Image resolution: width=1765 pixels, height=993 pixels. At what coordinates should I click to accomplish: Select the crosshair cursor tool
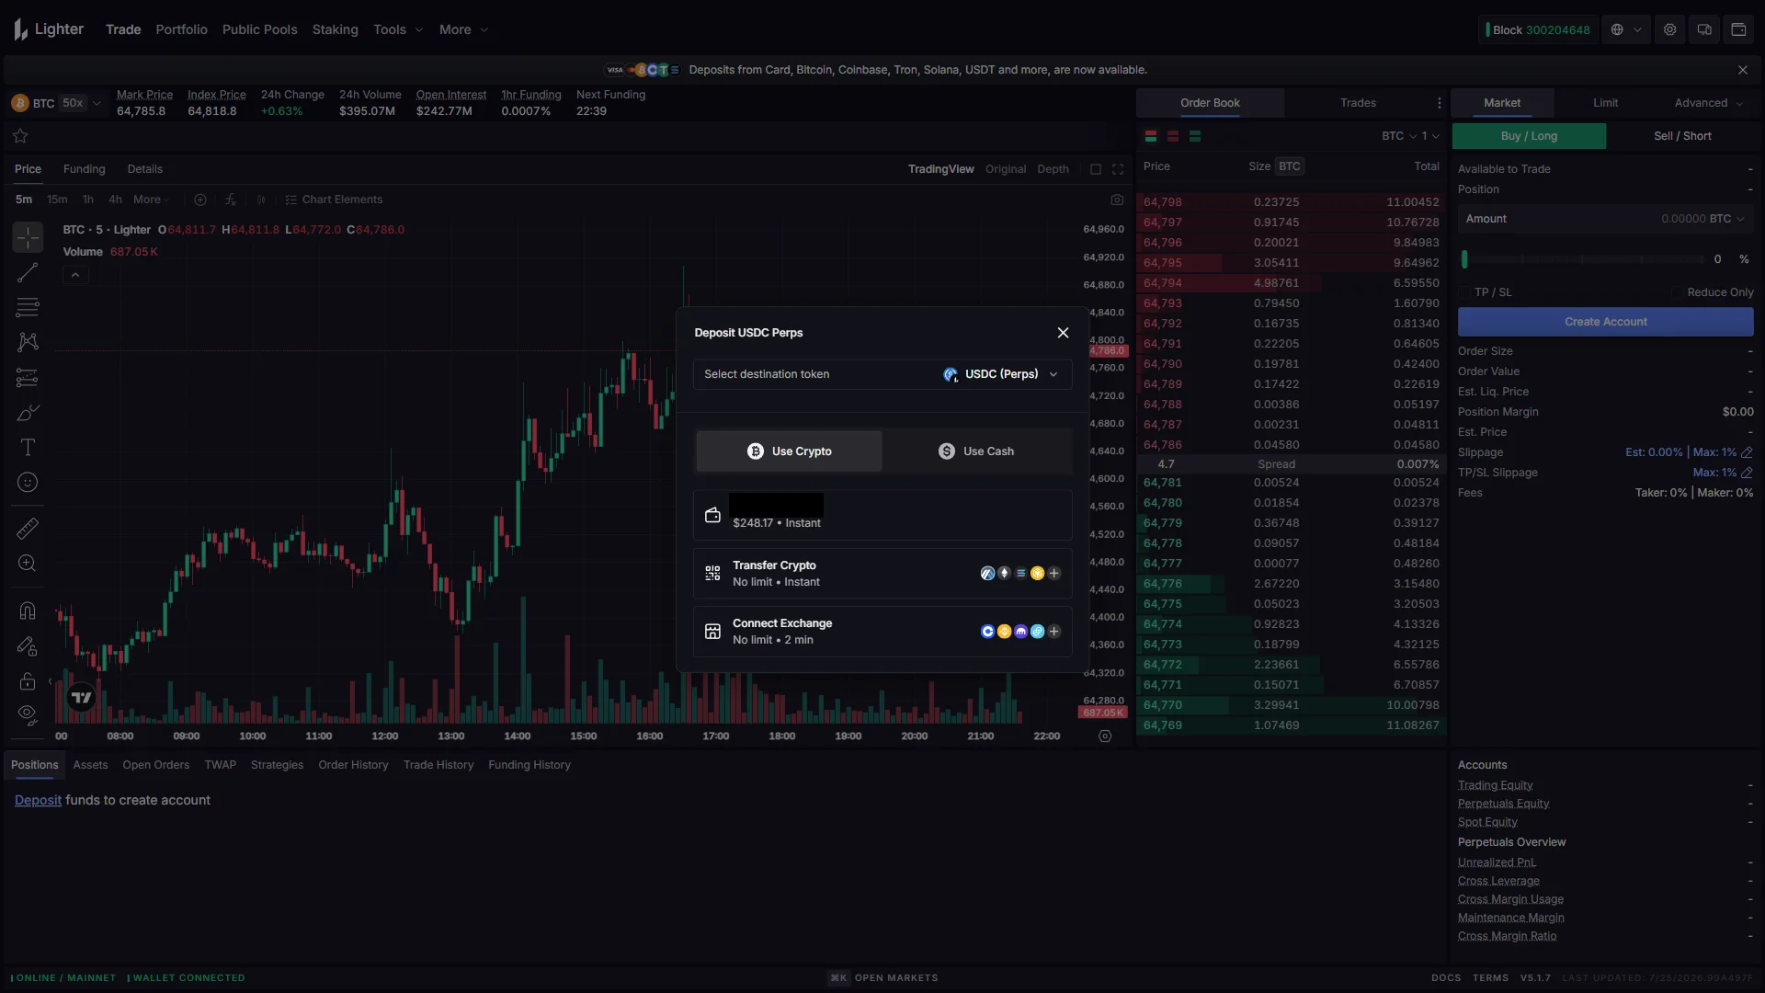coord(28,237)
